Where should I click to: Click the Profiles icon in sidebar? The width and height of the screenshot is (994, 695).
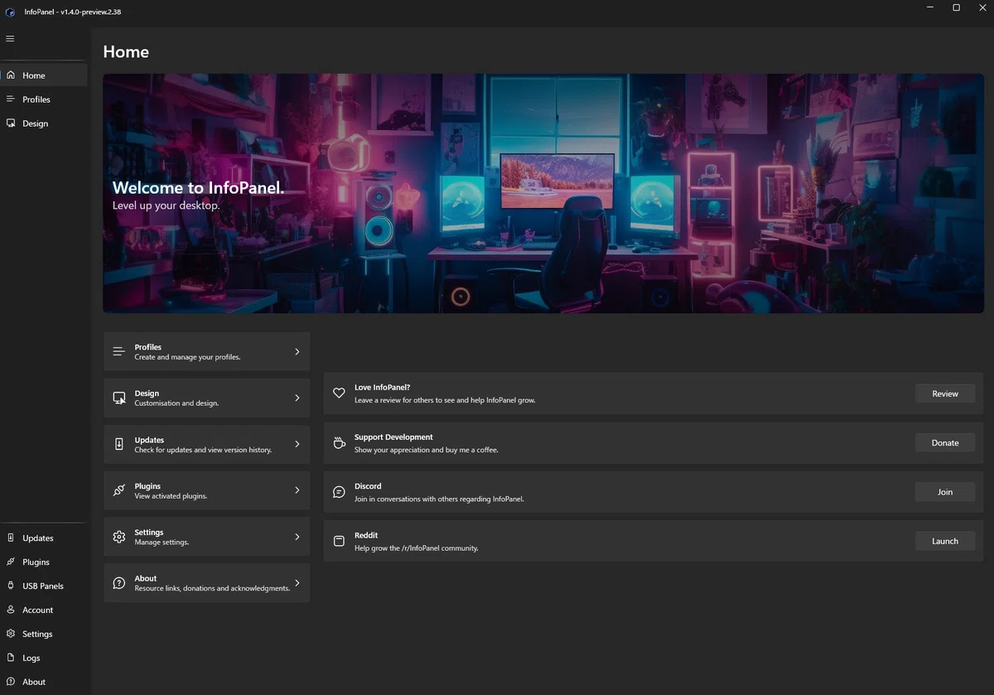[10, 99]
